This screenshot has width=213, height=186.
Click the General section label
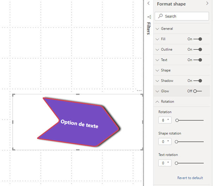[167, 28]
